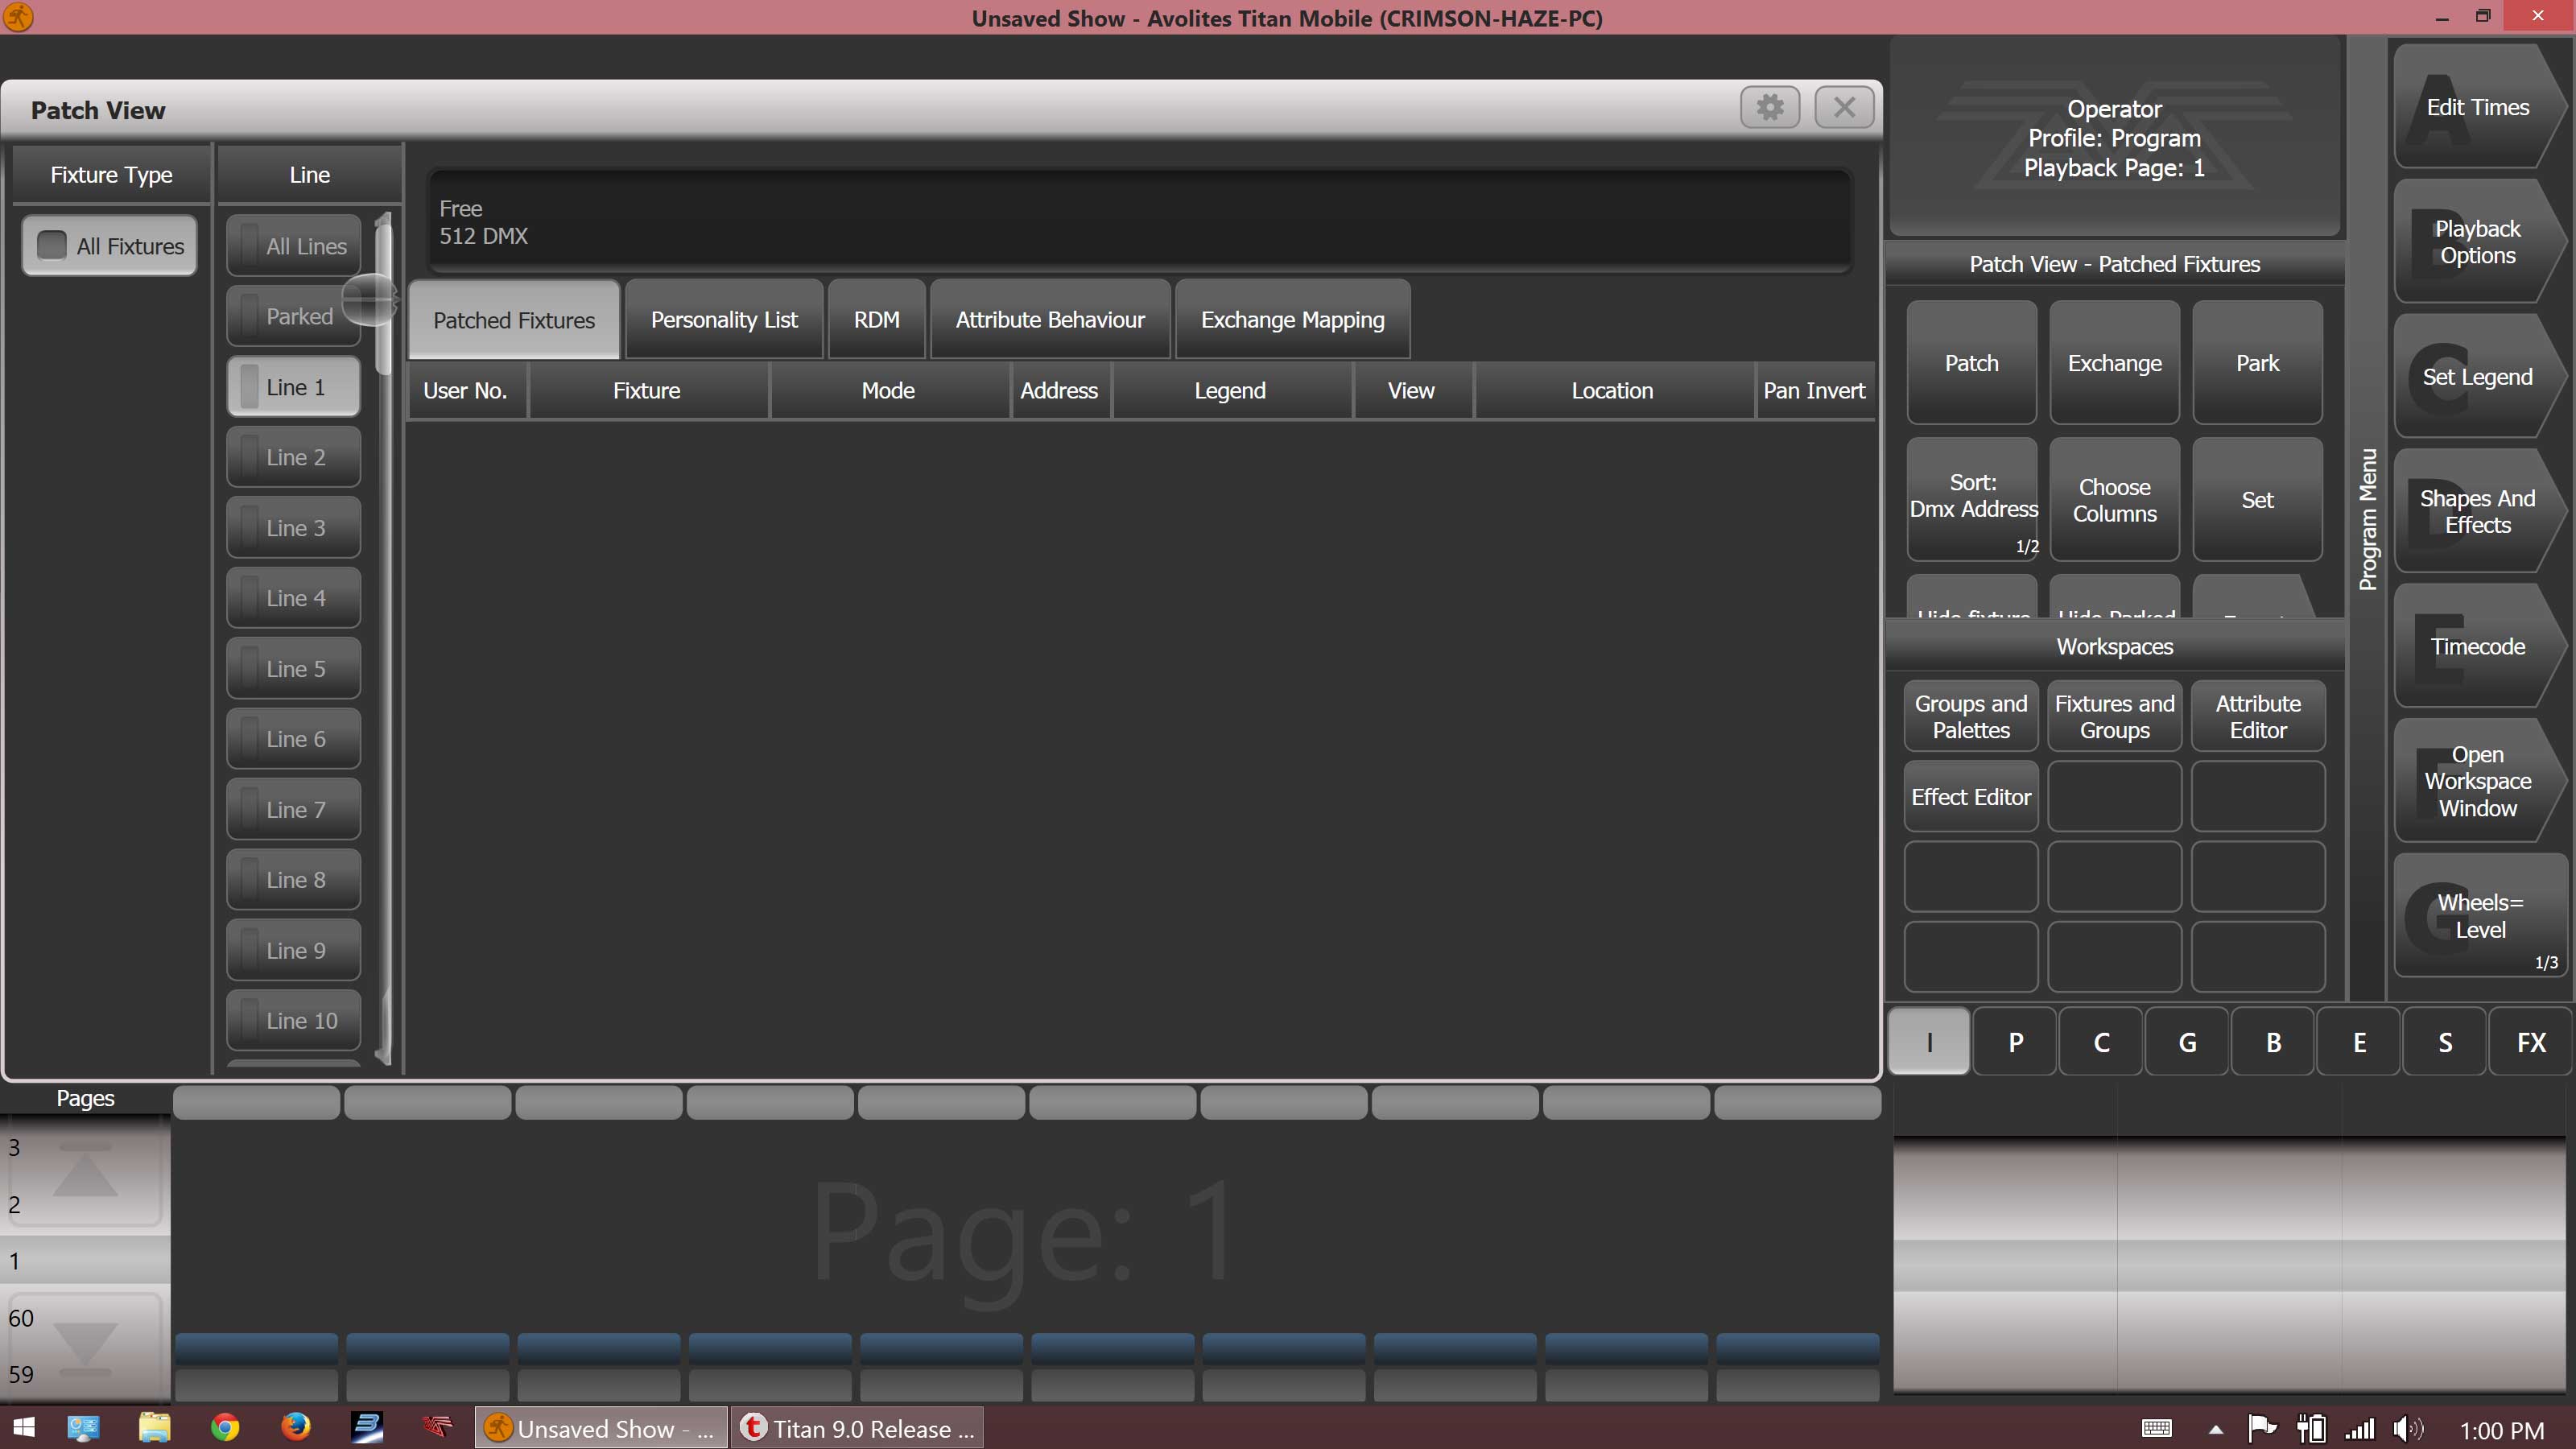Screen dimensions: 2576x1449
Task: Click the line list scrollbar
Action: click(383, 640)
